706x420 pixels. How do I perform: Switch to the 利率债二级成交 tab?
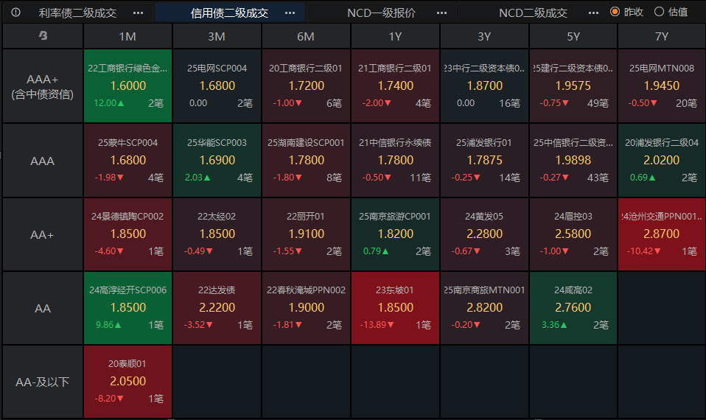[77, 13]
